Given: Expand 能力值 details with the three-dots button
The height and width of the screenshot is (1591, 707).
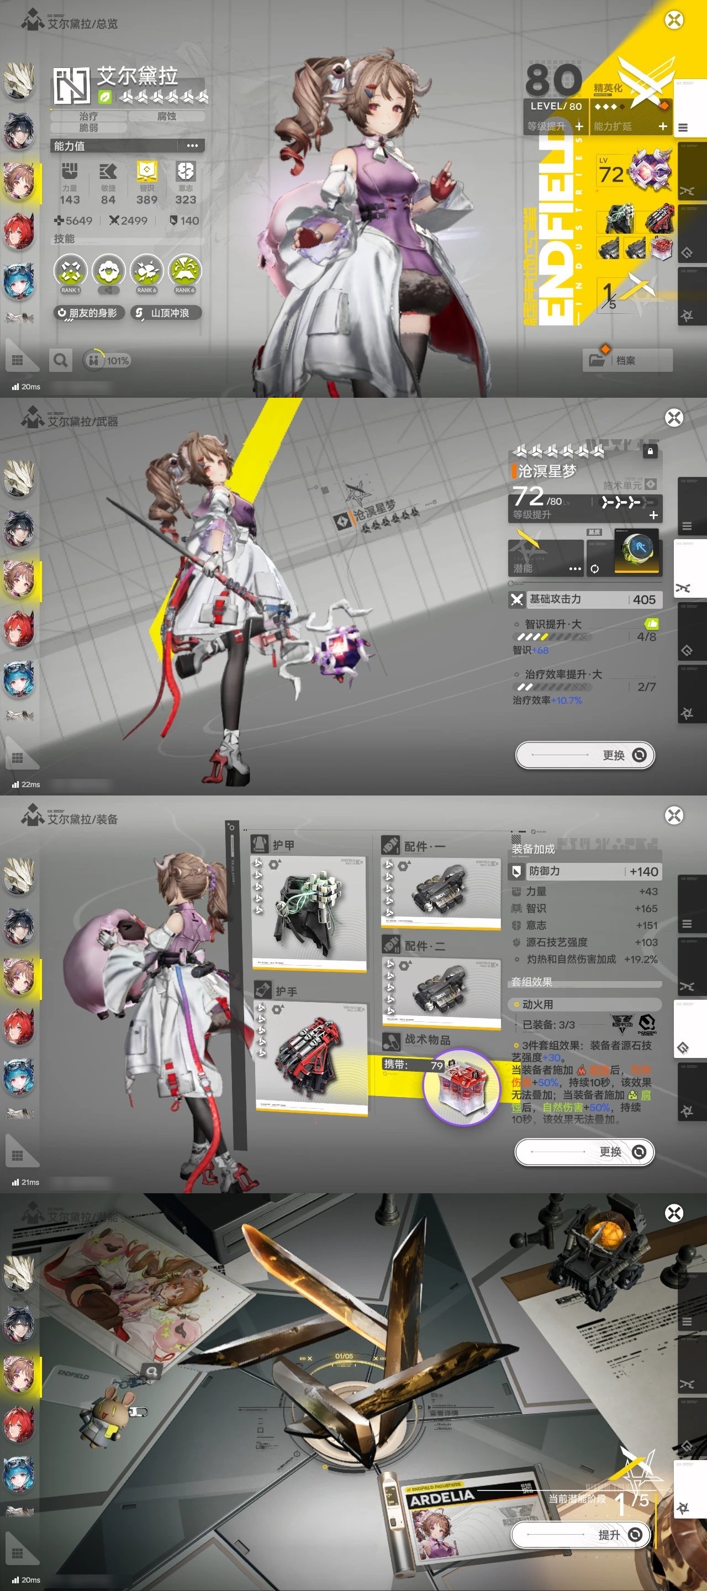Looking at the screenshot, I should pos(192,146).
